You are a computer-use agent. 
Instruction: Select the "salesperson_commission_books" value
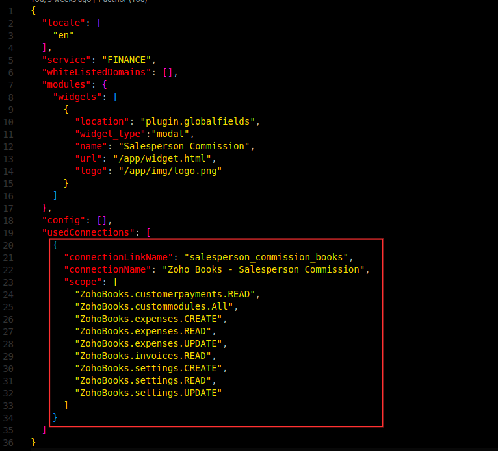[x=266, y=258]
